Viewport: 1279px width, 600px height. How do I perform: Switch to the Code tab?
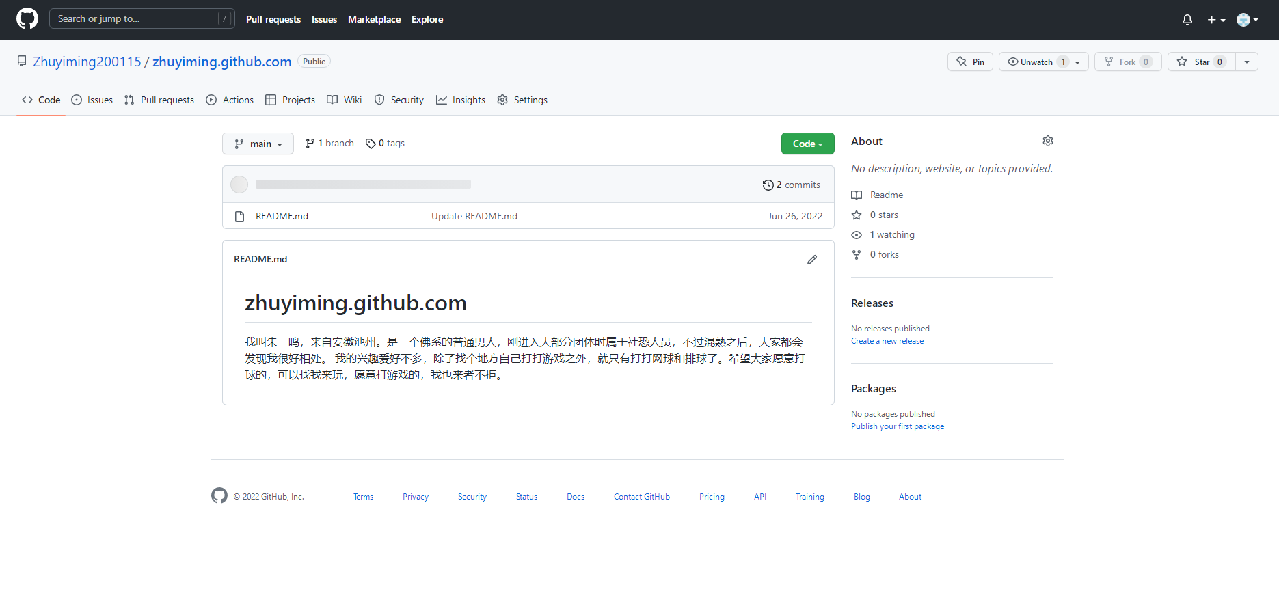tap(41, 100)
